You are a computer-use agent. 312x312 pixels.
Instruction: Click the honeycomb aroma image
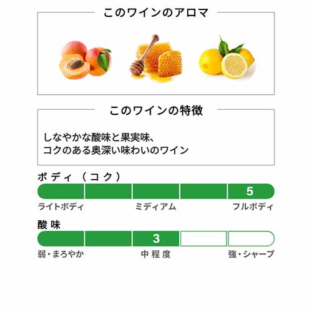coord(156,58)
